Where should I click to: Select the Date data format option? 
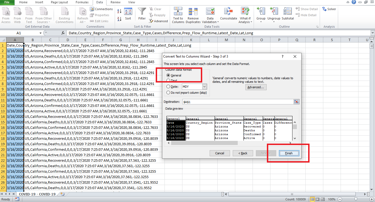coord(173,87)
